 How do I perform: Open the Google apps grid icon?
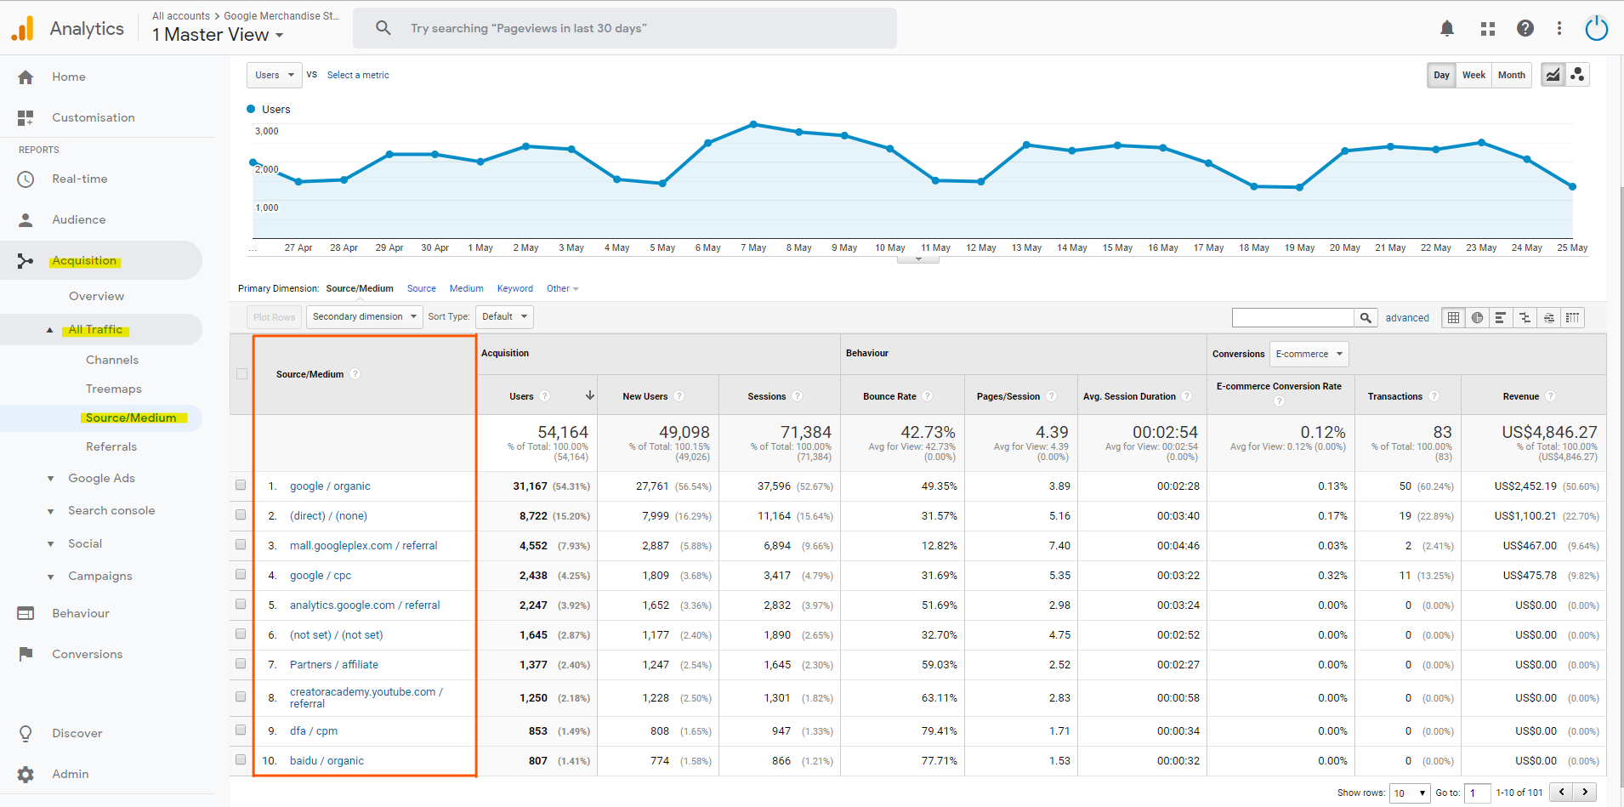tap(1487, 28)
